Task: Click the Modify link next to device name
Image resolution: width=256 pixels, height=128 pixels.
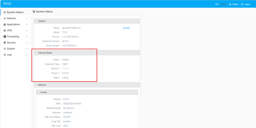Action: coord(126,28)
